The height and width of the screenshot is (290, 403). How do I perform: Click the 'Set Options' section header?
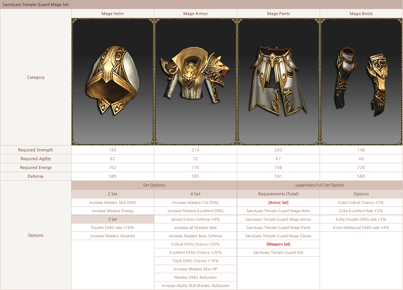click(x=154, y=185)
